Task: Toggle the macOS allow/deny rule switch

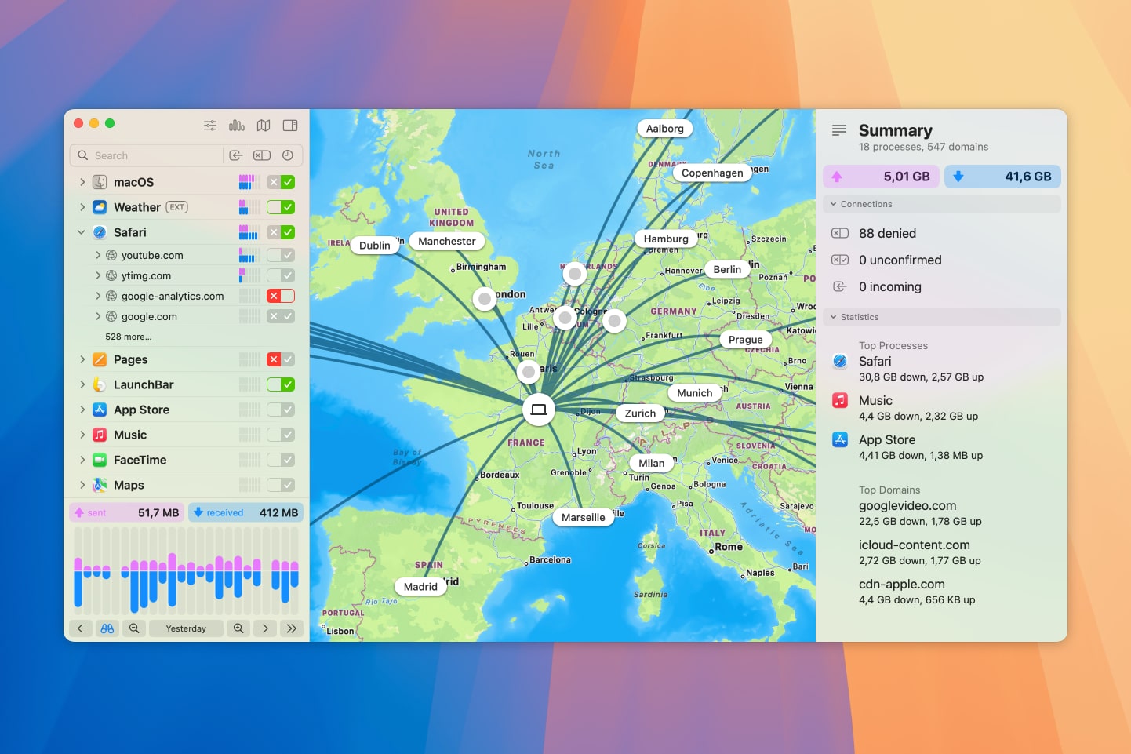Action: [281, 182]
